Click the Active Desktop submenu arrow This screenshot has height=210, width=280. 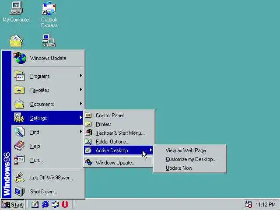coord(151,150)
